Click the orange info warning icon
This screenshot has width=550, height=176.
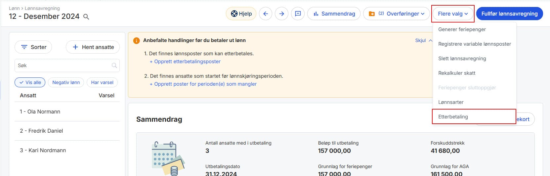pos(136,41)
